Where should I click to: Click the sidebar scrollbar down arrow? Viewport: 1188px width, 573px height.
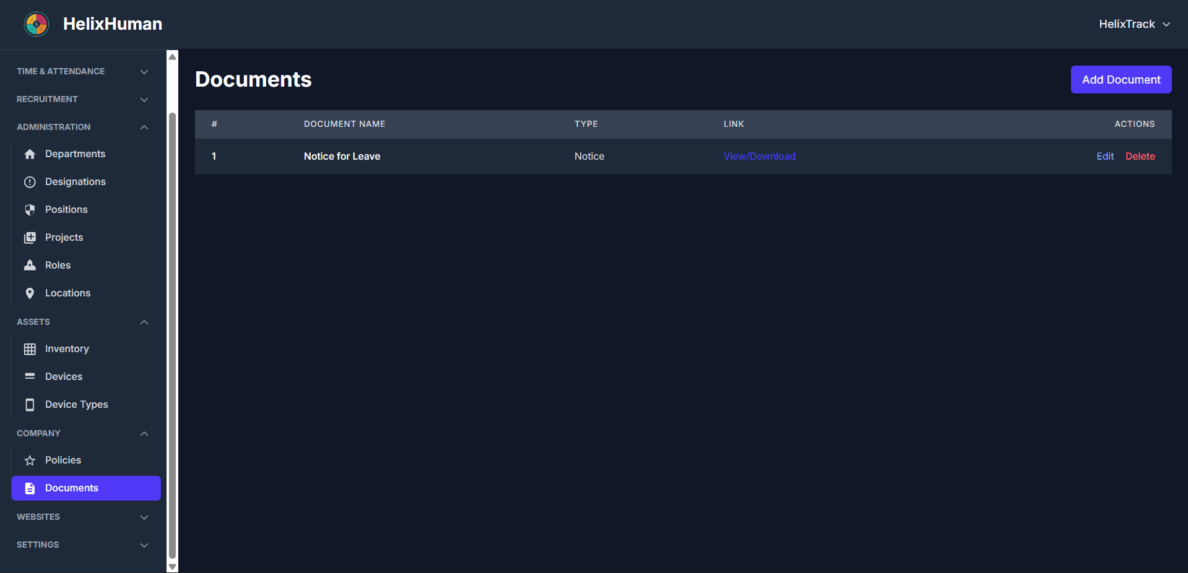(x=173, y=567)
